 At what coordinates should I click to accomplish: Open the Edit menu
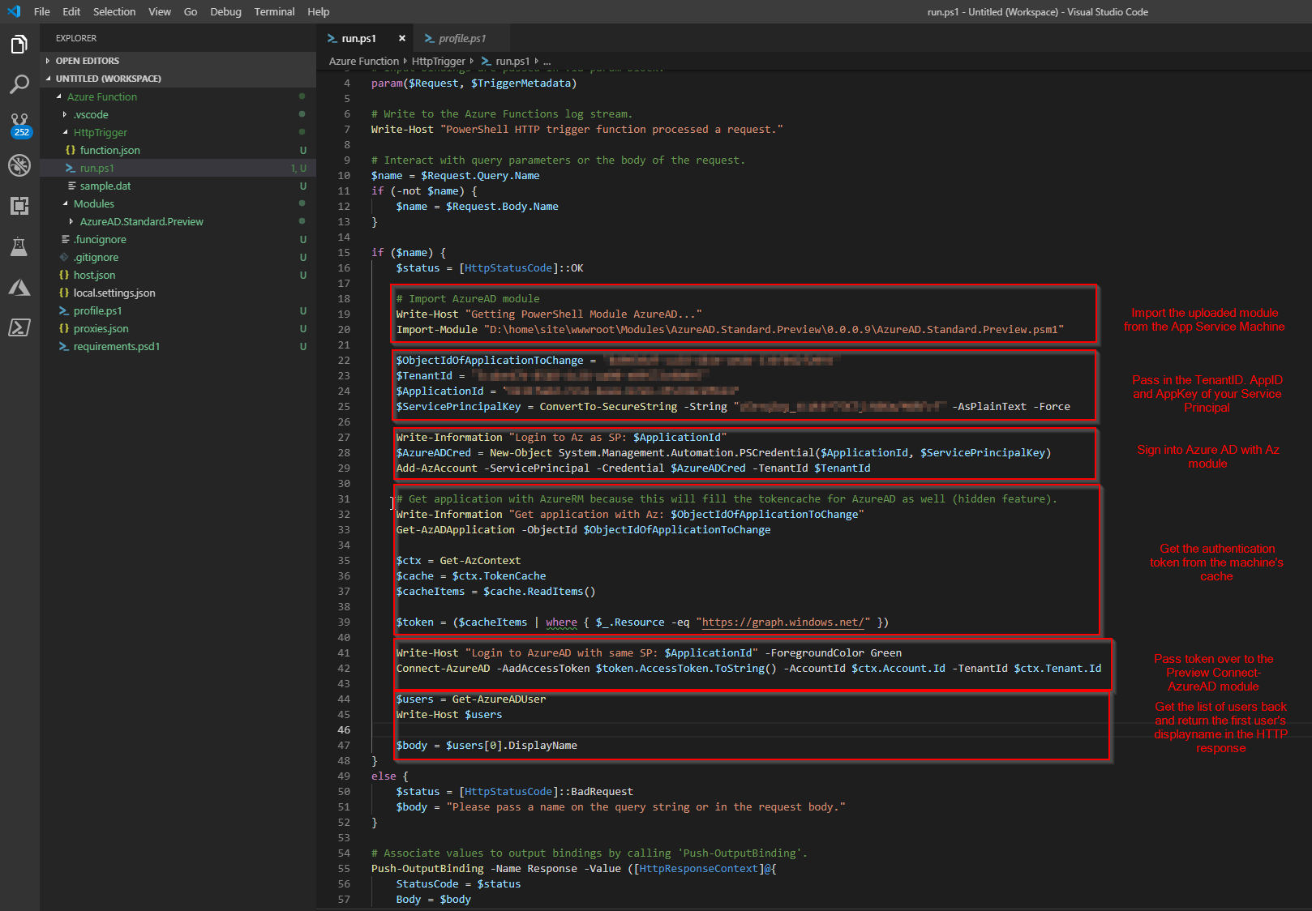pos(71,11)
